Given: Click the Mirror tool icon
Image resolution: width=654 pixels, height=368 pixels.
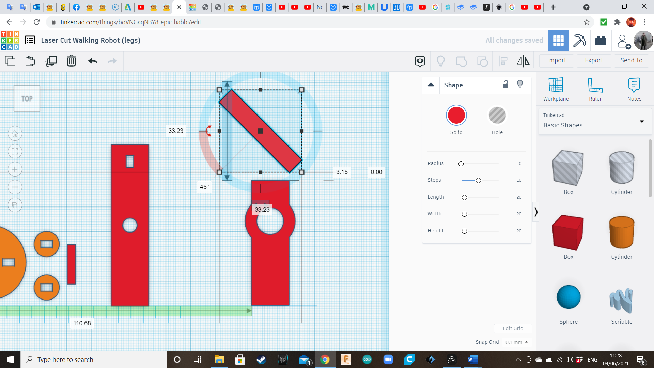Looking at the screenshot, I should click(523, 61).
